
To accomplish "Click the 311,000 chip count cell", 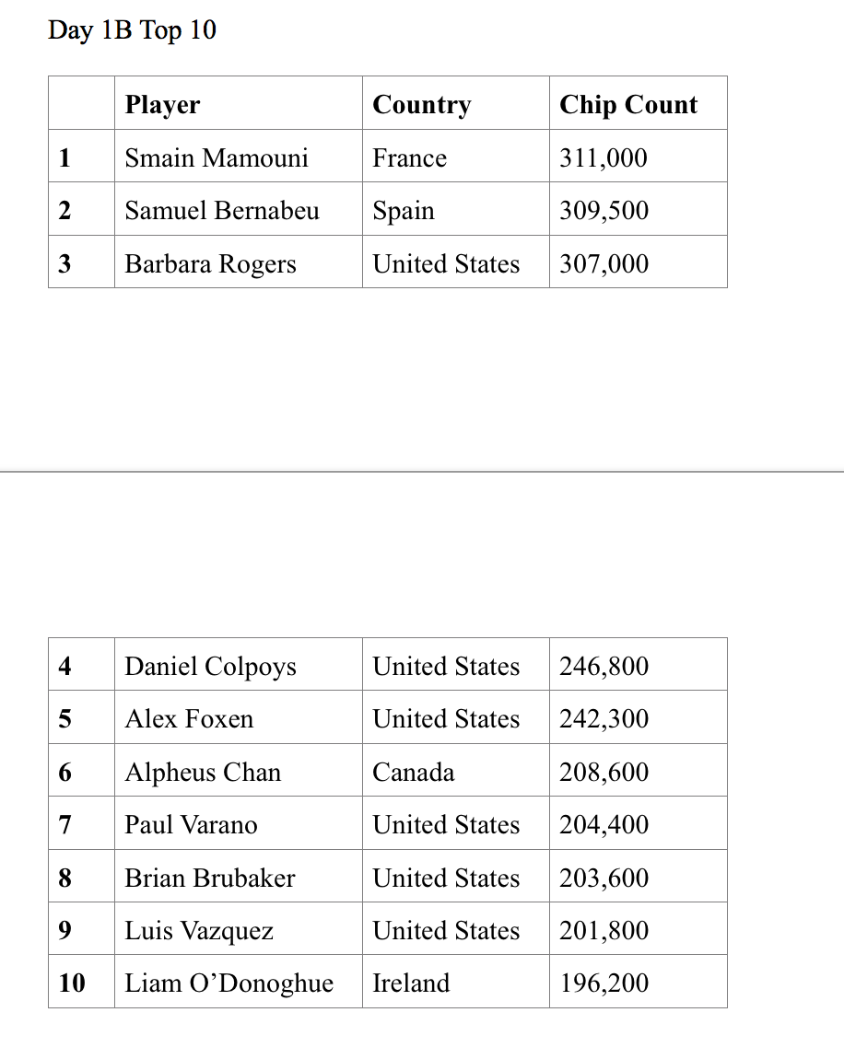I will (x=638, y=156).
